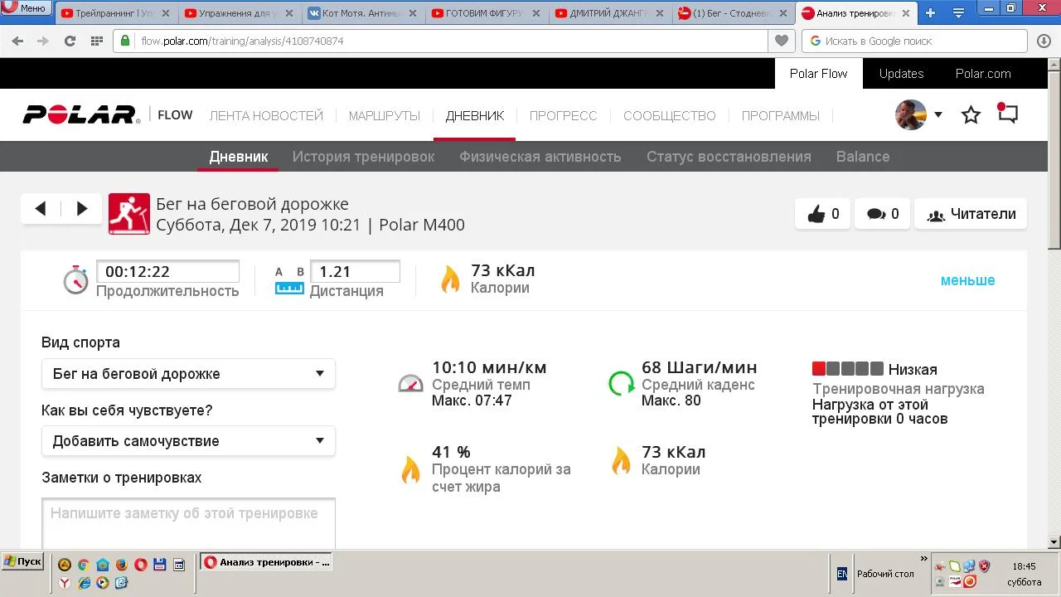Click the red treadmill running sport icon
Screen dimensions: 1061x597
point(129,214)
